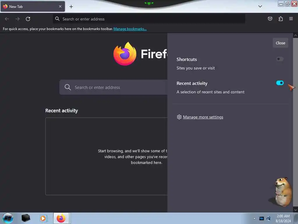Click the Firefox favicon on the tab
The height and width of the screenshot is (224, 298).
click(x=5, y=6)
